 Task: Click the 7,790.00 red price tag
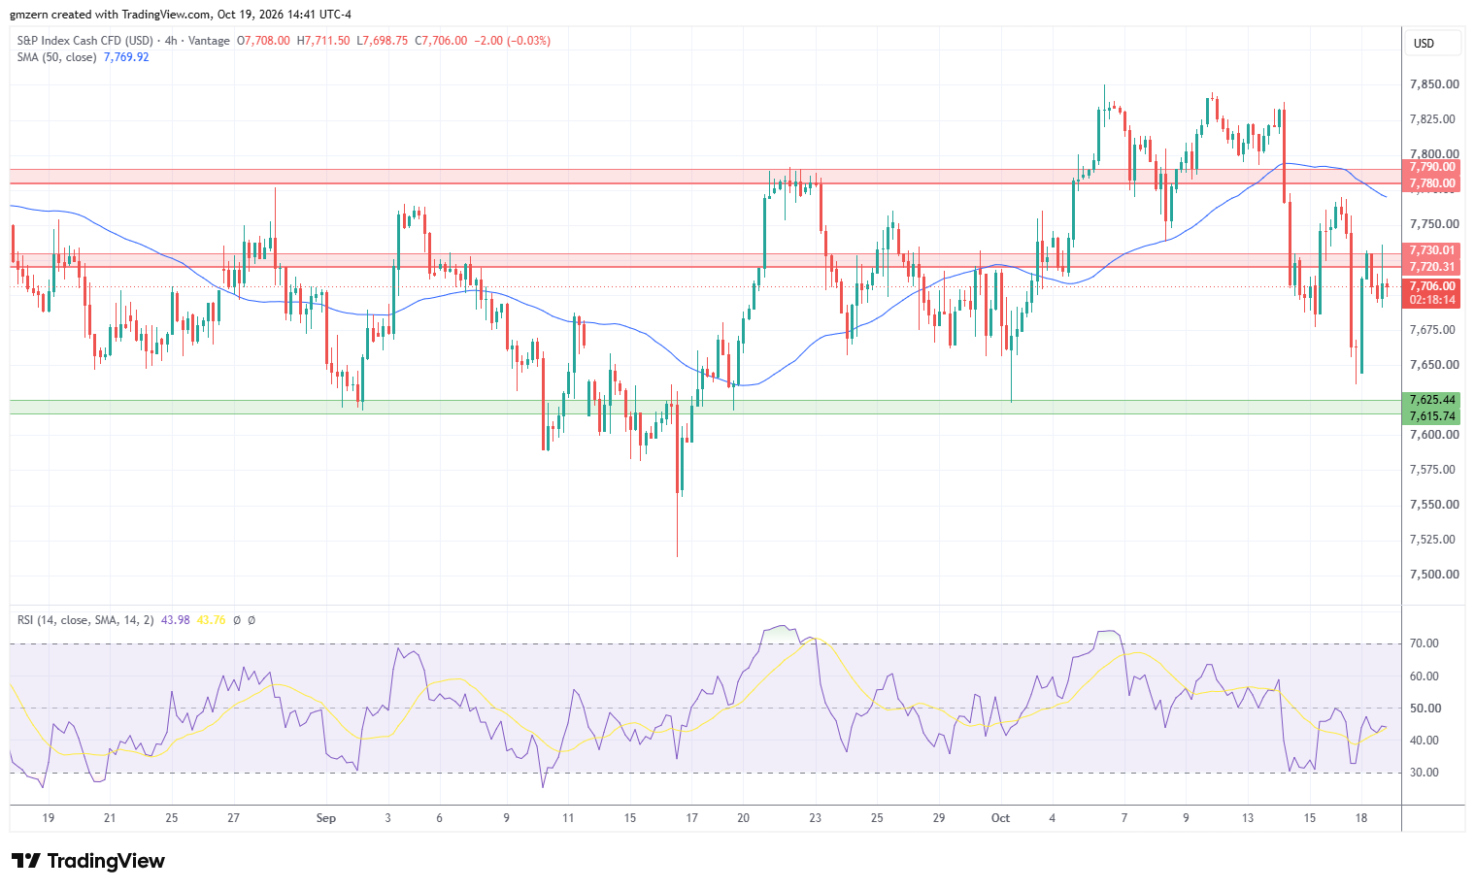(1432, 167)
